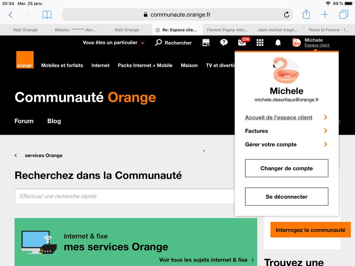355x266 pixels.
Task: Click Espace client link under Michele
Action: 317,45
